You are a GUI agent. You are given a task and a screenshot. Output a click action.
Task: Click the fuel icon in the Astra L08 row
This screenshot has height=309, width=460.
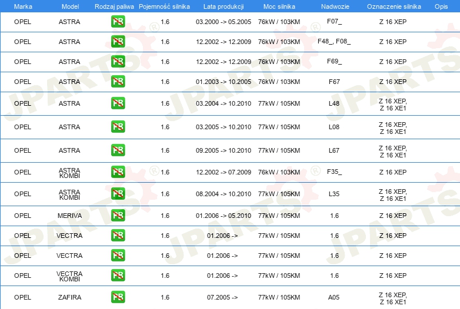[118, 127]
